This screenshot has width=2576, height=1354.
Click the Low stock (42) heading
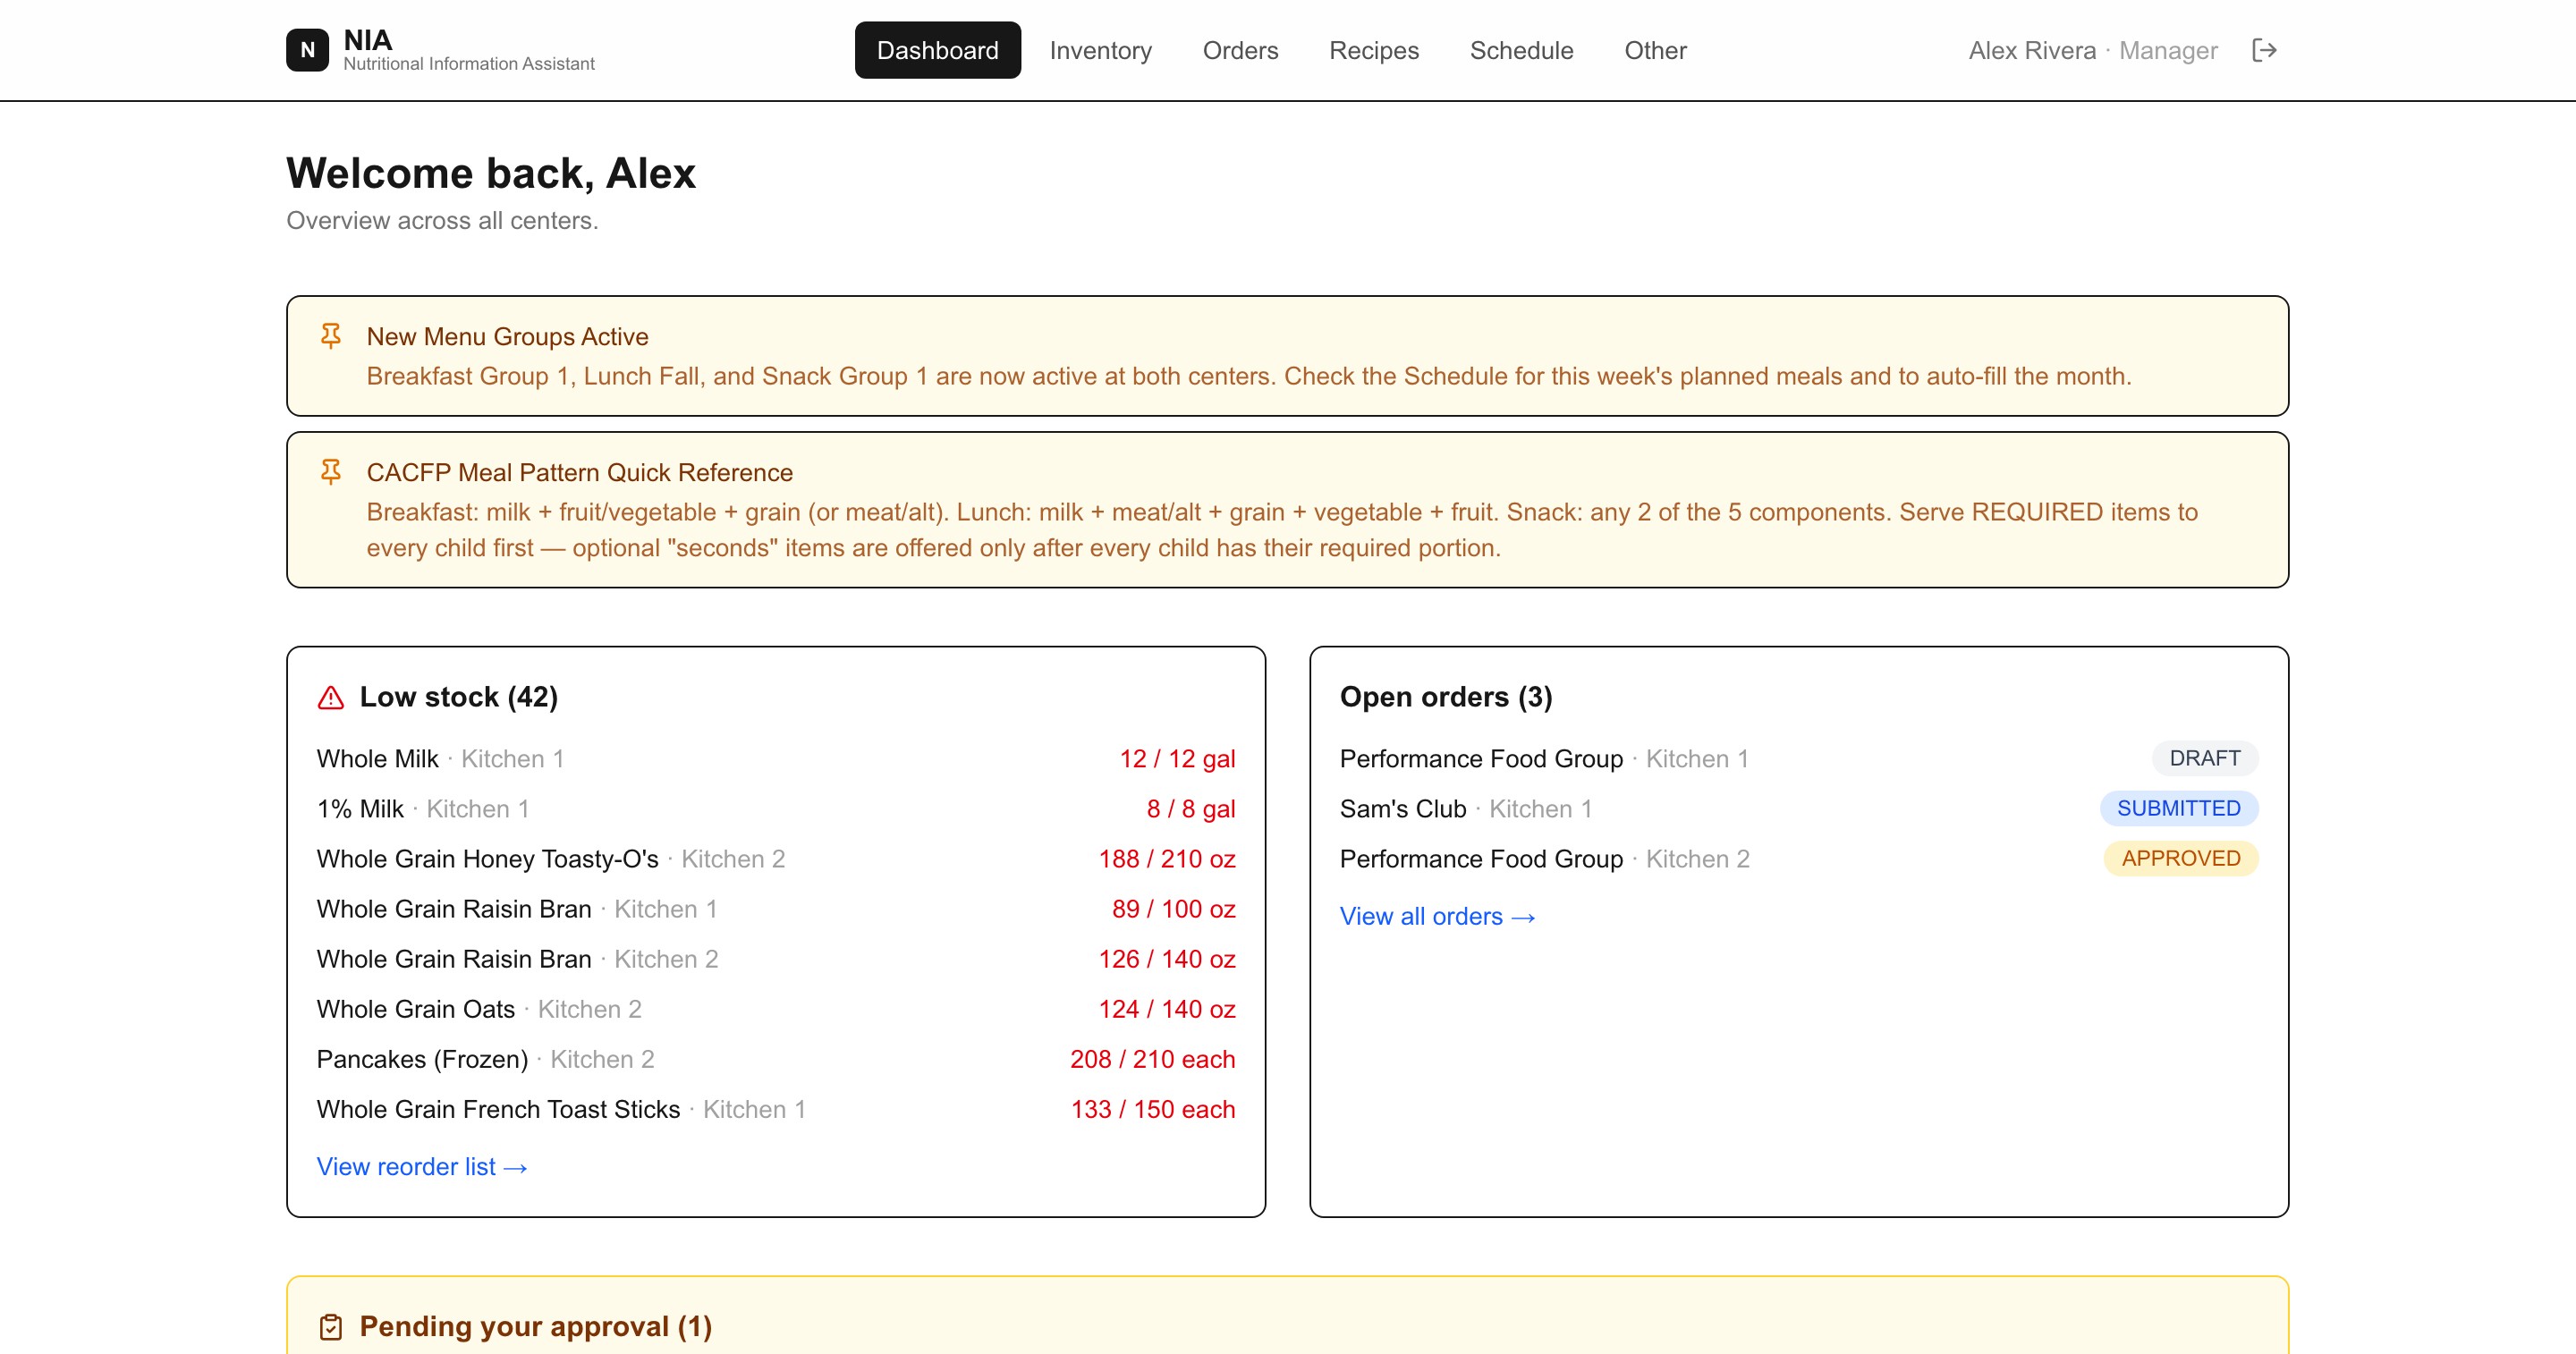459,697
